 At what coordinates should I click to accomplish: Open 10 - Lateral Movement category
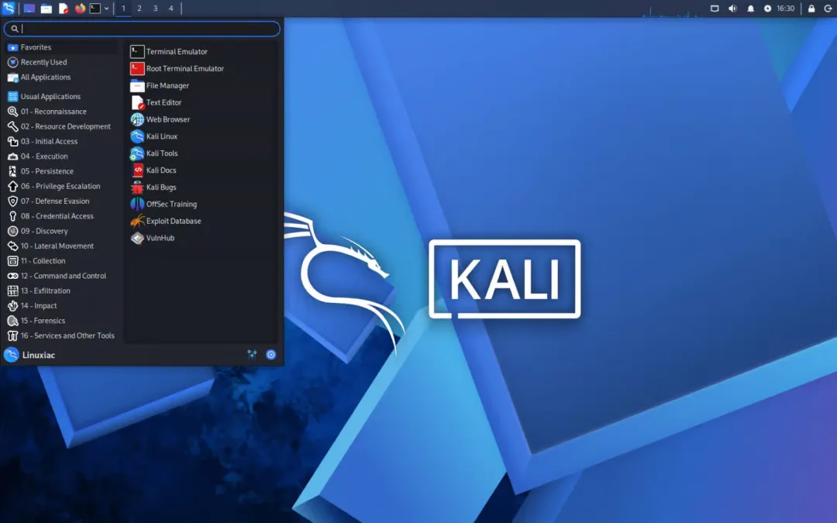(x=62, y=246)
